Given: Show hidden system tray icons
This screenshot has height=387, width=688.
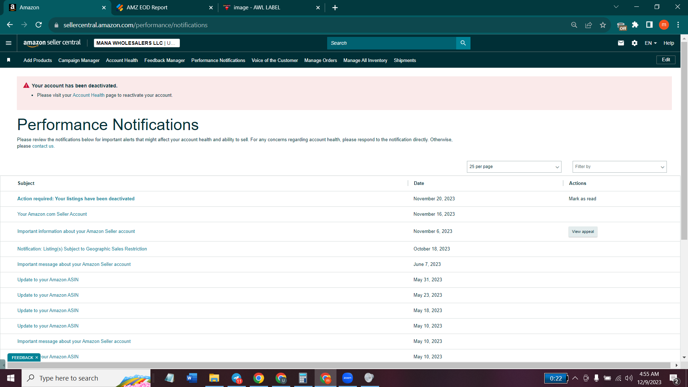Looking at the screenshot, I should (x=575, y=378).
